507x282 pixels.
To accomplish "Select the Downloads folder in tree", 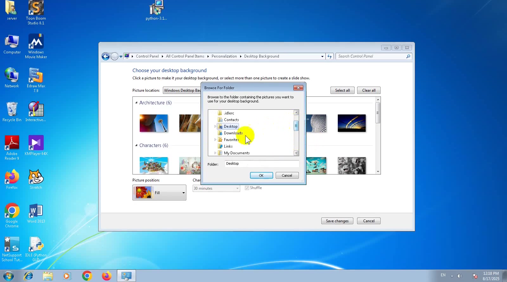I will [x=233, y=133].
